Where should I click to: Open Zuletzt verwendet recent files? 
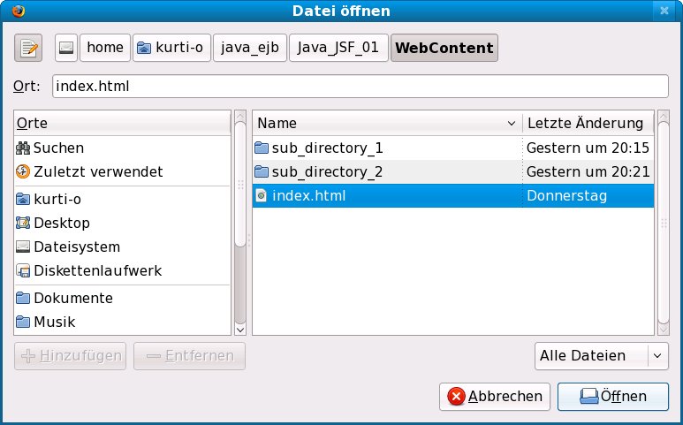97,171
